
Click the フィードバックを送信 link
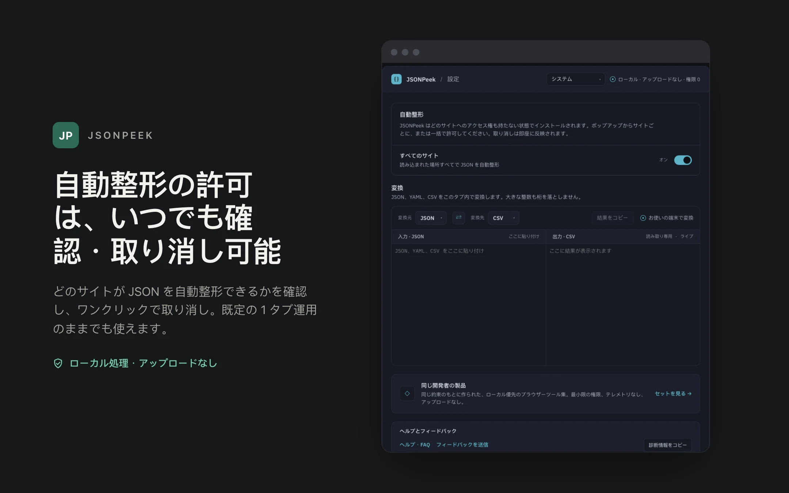(x=462, y=445)
